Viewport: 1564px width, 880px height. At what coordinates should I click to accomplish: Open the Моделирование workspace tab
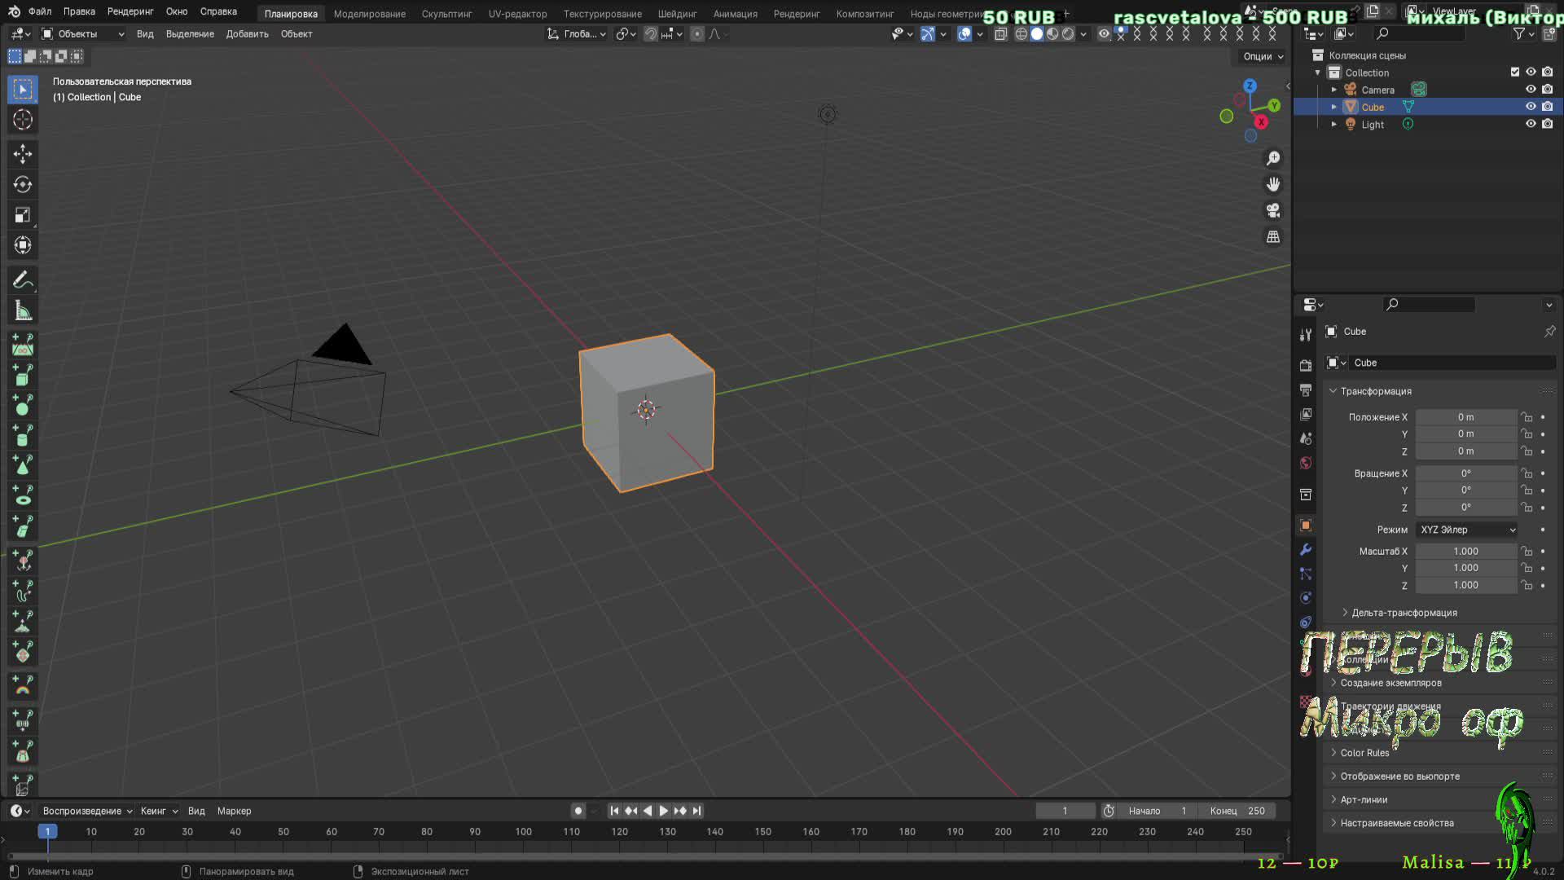click(369, 14)
